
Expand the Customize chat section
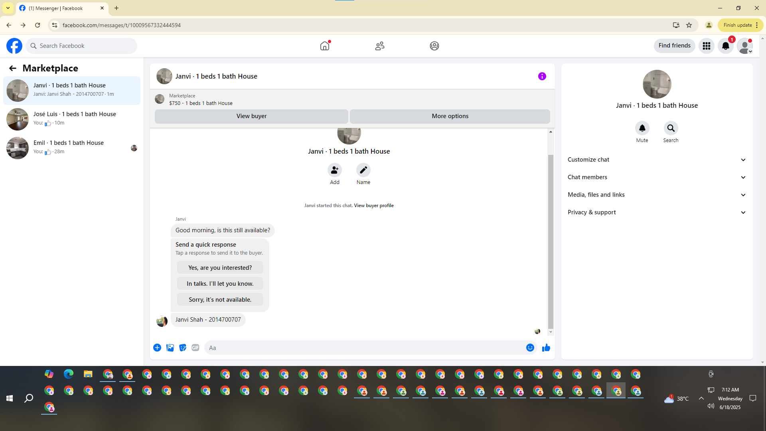click(657, 160)
